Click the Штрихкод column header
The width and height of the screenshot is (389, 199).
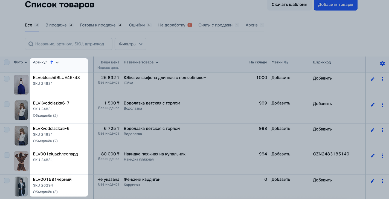[322, 62]
